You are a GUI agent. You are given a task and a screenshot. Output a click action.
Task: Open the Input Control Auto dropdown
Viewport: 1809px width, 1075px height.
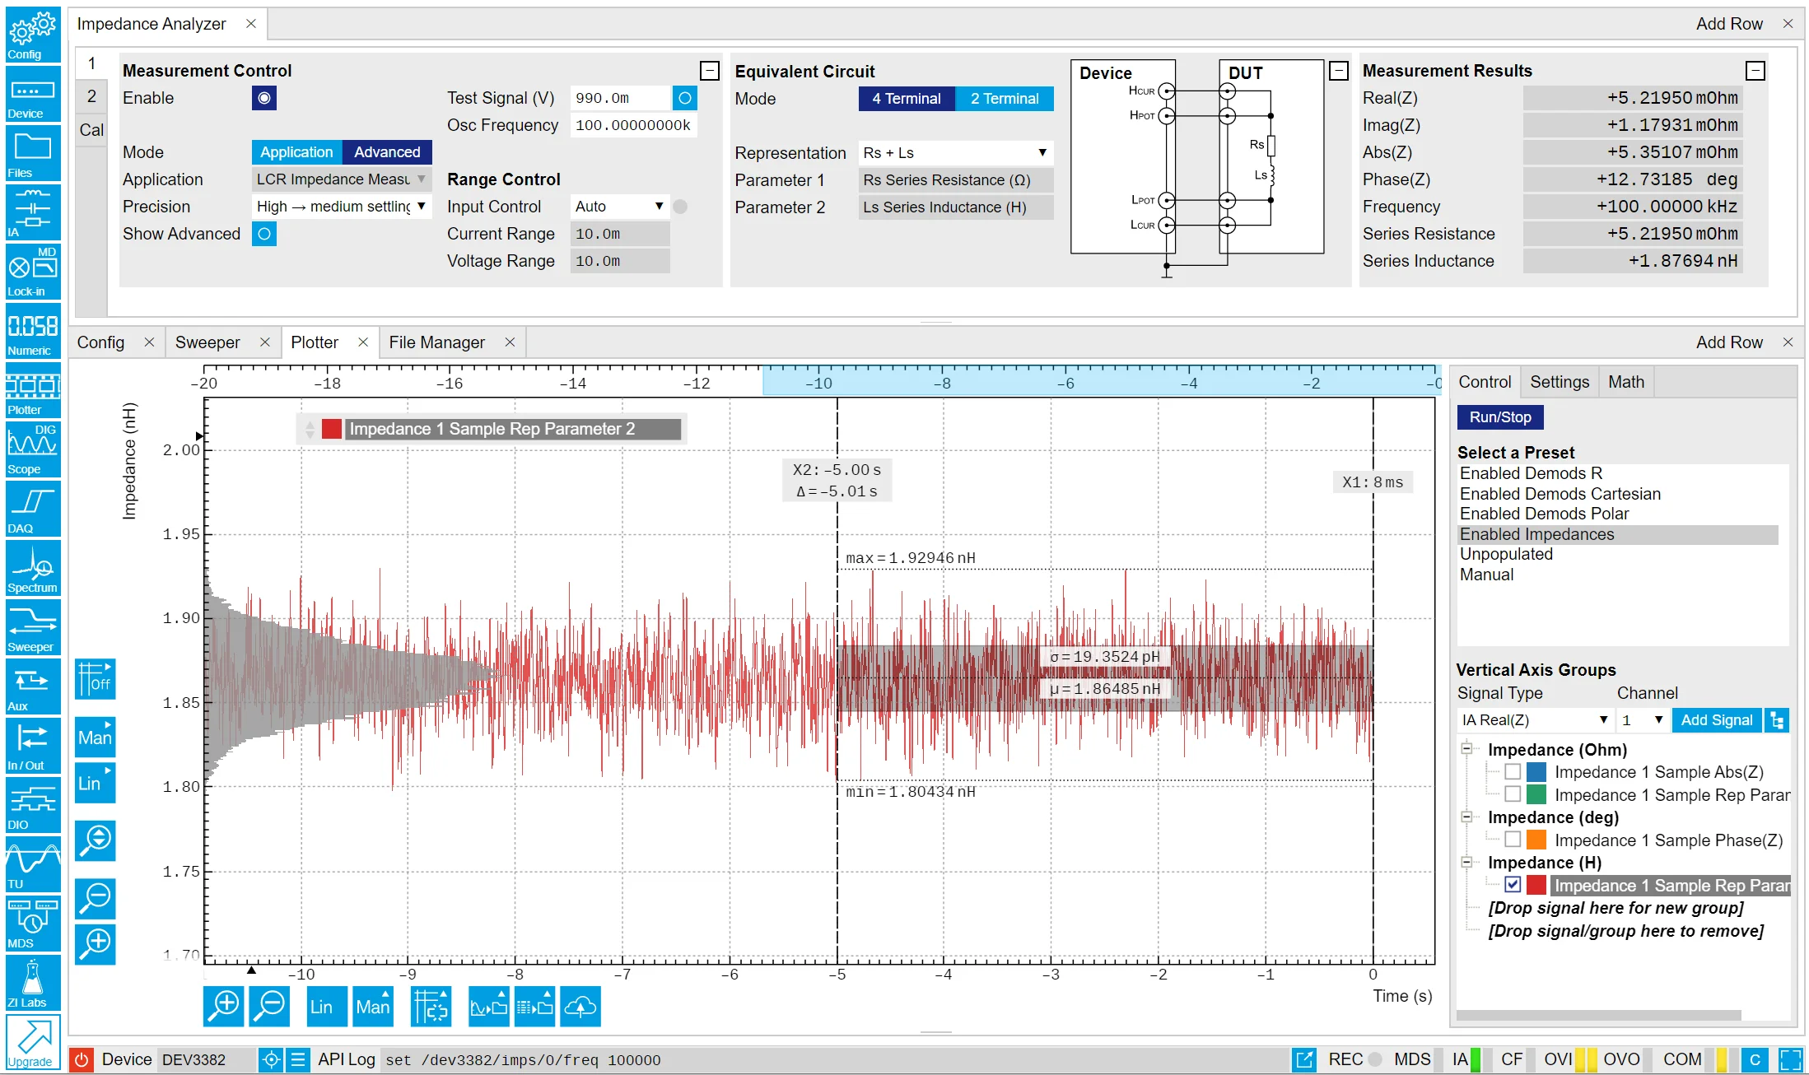click(619, 207)
